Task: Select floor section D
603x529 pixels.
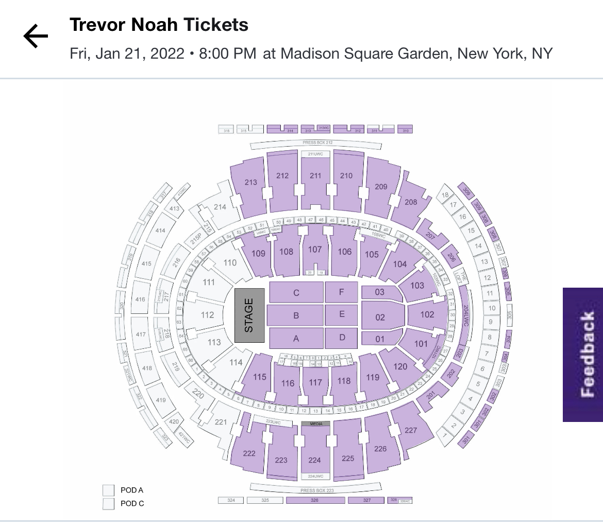Action: 341,338
